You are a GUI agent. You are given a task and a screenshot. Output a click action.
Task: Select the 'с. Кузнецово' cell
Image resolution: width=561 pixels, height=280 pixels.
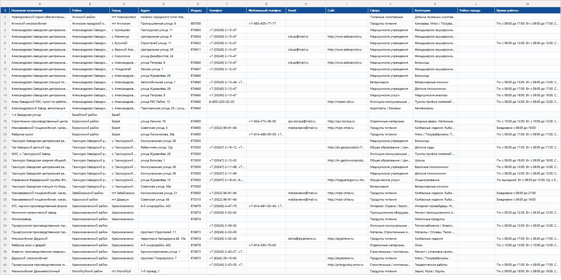(124, 30)
